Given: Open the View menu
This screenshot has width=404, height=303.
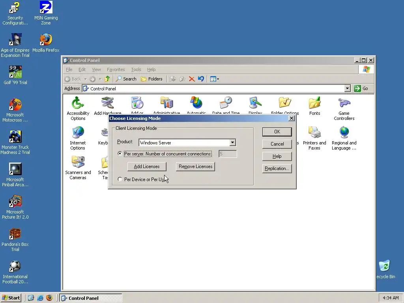Looking at the screenshot, I should pyautogui.click(x=96, y=69).
